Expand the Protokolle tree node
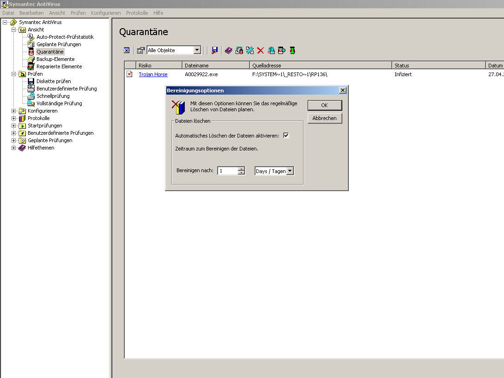Viewport: 504px width, 378px height. [x=13, y=118]
